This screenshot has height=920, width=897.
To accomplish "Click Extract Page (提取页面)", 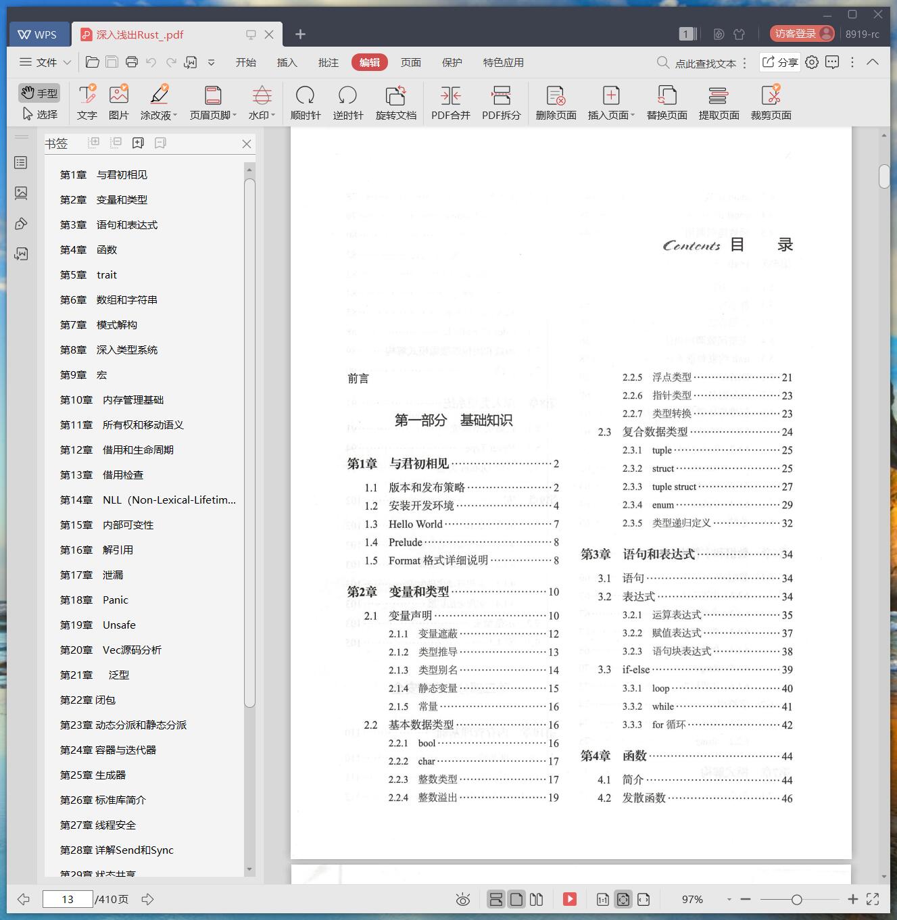I will pyautogui.click(x=719, y=103).
